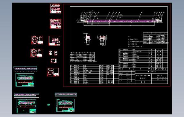This screenshot has height=117, width=184.
Task: Select the upper cyan-framed layout sheet
Action: 25,80
